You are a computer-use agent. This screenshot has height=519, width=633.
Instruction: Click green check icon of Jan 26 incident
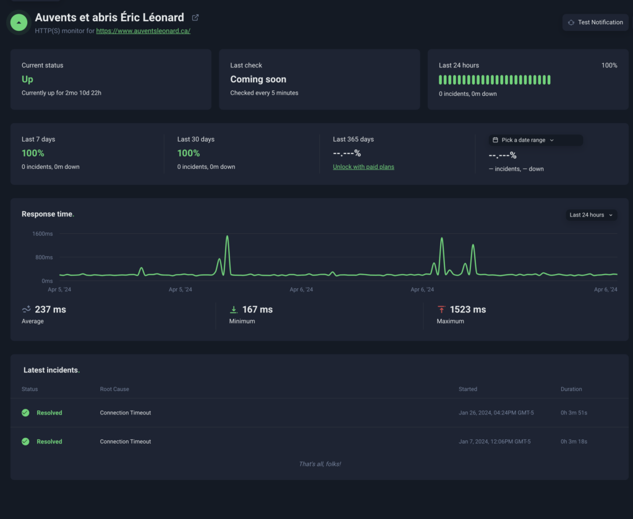[25, 413]
